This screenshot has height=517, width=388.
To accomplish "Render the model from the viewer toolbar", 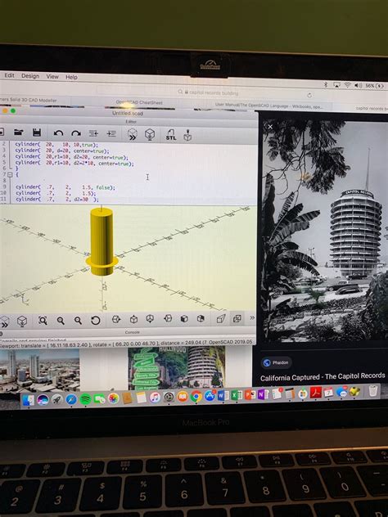I will click(x=22, y=321).
